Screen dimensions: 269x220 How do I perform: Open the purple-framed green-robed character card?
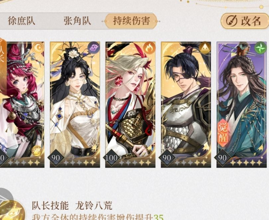[242, 105]
